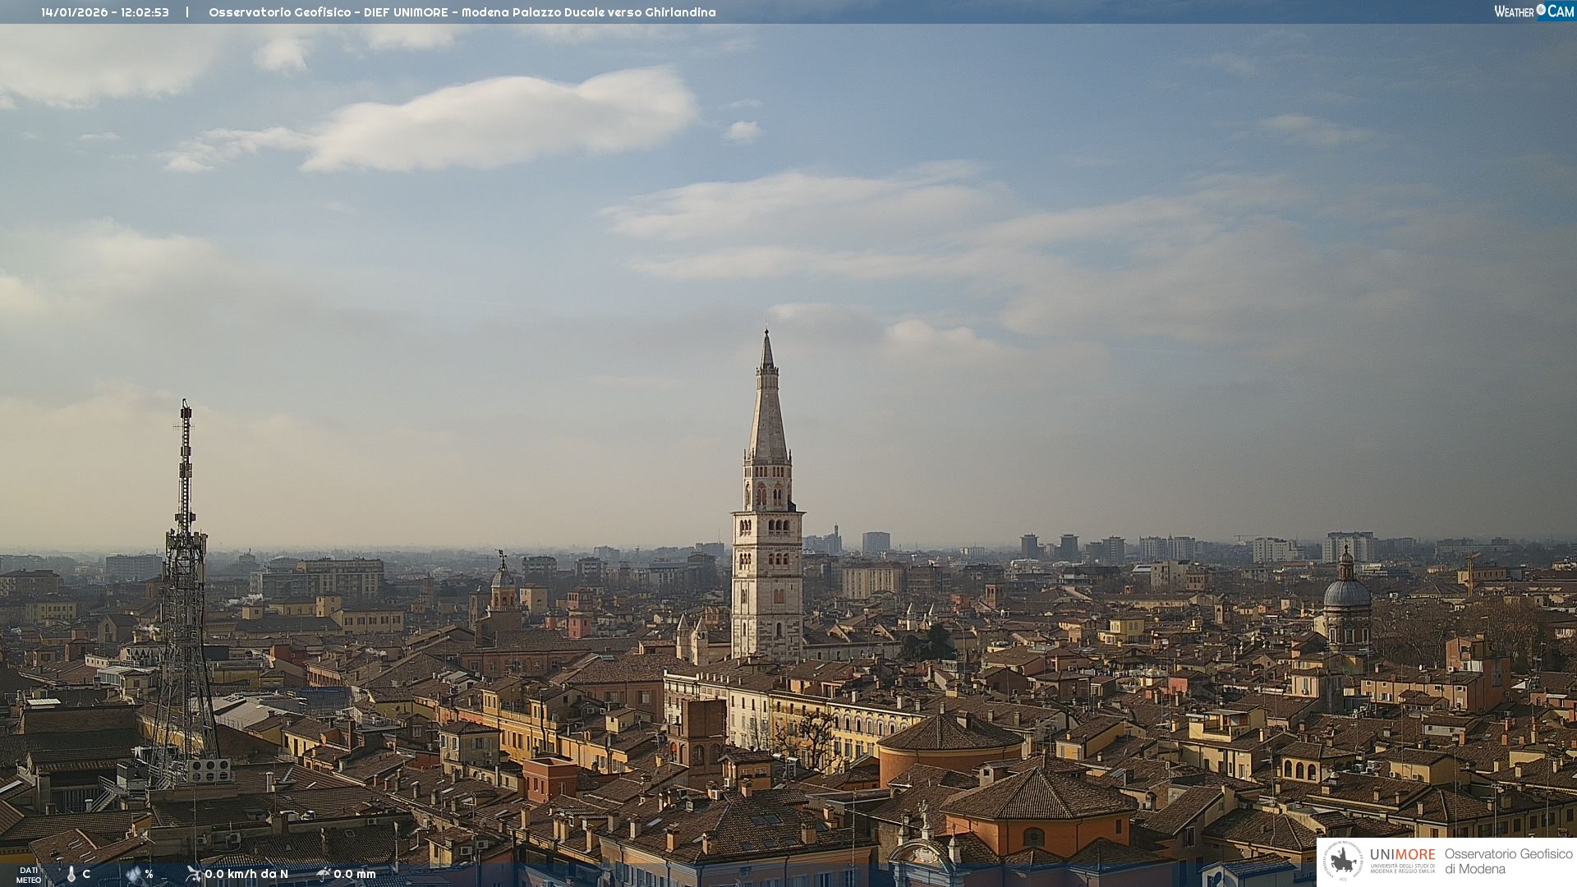Click the temperature C unit label
Viewport: 1577px width, 887px height.
tap(86, 874)
